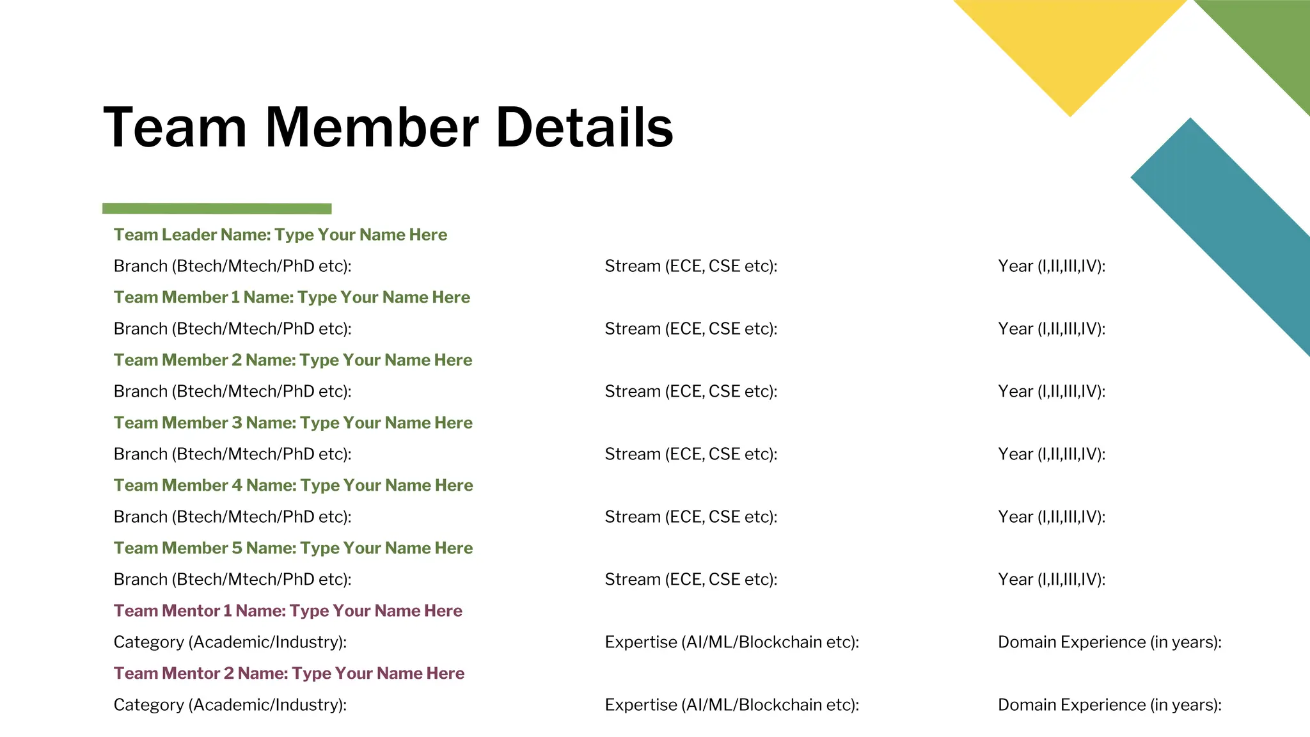The width and height of the screenshot is (1310, 737).
Task: Select the green underline bar below title
Action: point(217,209)
